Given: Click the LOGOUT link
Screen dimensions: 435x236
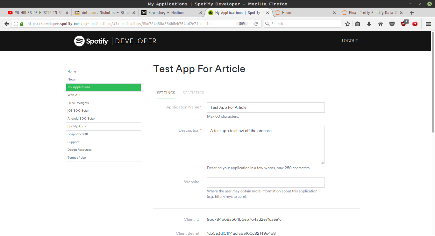Looking at the screenshot, I should click(x=350, y=41).
